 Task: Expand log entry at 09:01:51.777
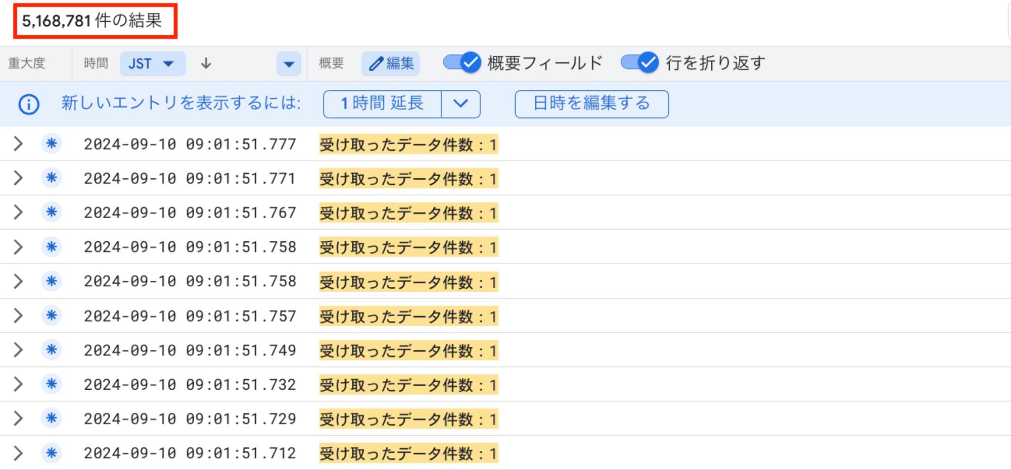coord(18,144)
